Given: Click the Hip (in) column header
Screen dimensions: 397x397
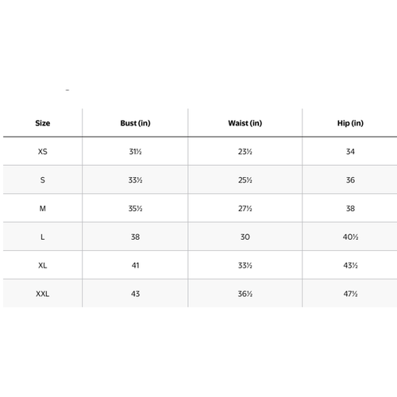Looking at the screenshot, I should pos(350,123).
